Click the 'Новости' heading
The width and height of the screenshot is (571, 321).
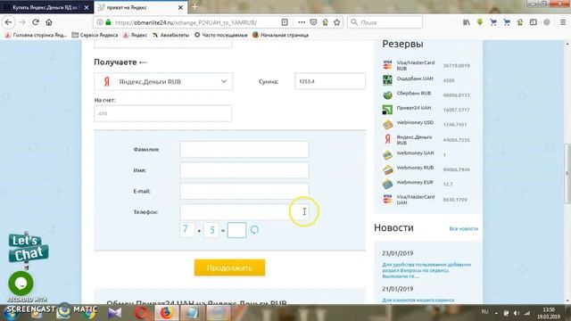pos(393,228)
